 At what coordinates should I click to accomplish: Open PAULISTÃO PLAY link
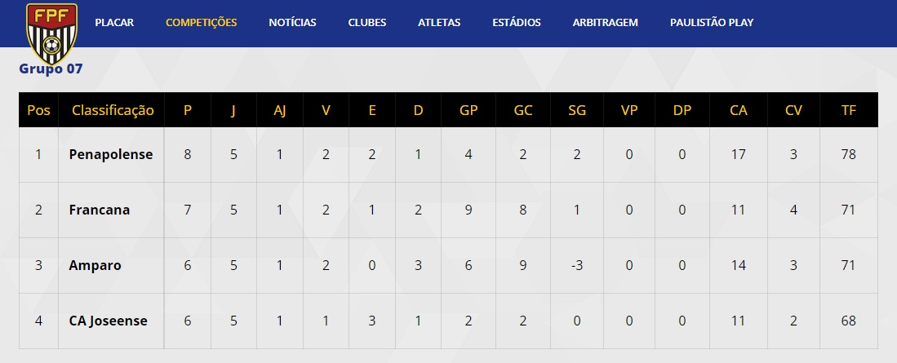pyautogui.click(x=712, y=23)
